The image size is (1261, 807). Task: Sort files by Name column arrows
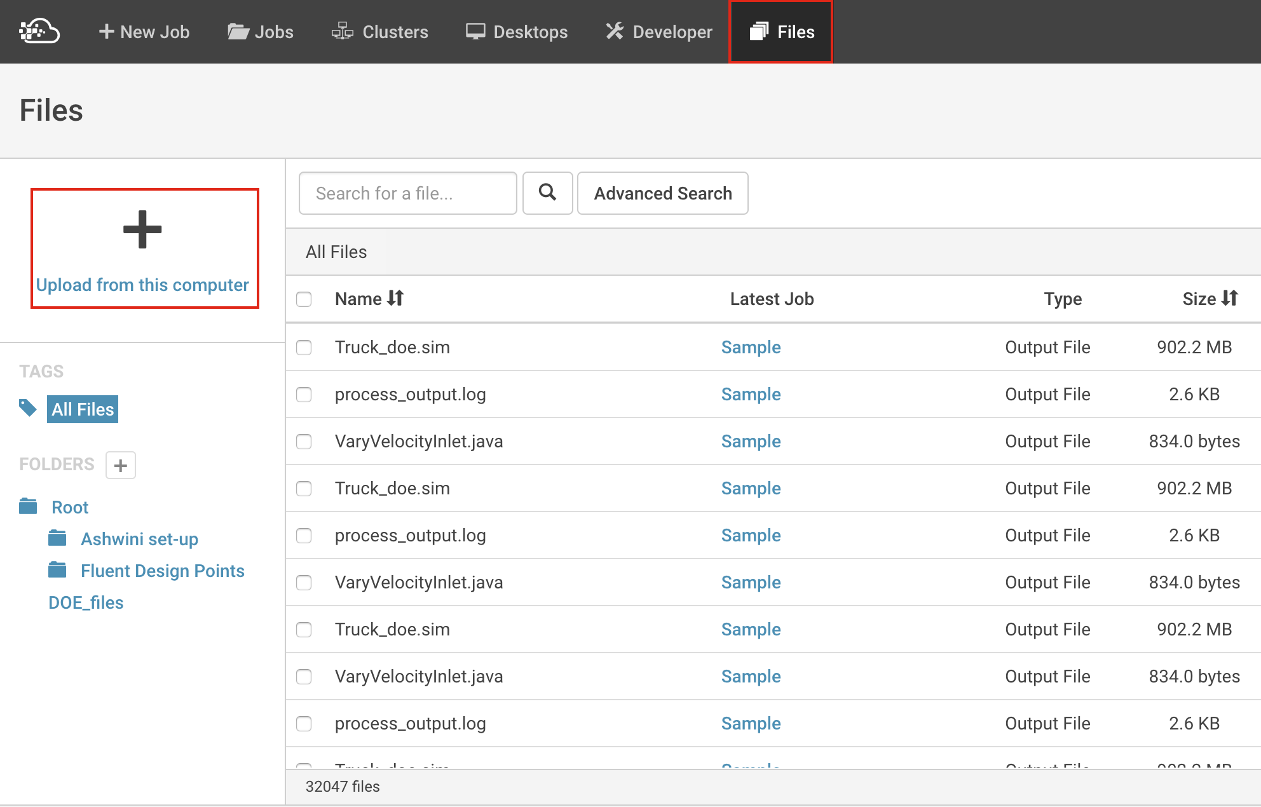(395, 298)
